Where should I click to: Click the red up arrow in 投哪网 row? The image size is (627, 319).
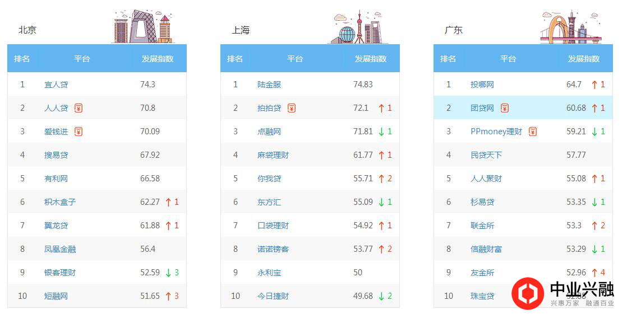click(x=594, y=85)
